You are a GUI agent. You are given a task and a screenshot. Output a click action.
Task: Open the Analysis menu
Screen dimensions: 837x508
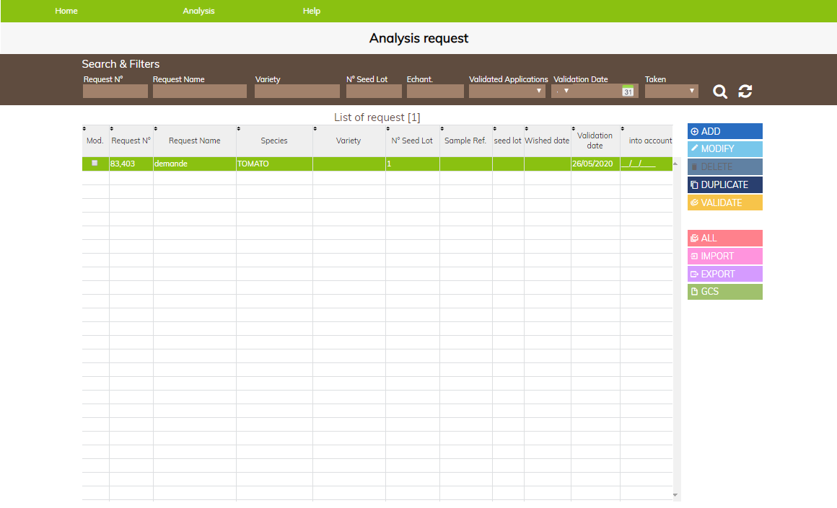(198, 11)
